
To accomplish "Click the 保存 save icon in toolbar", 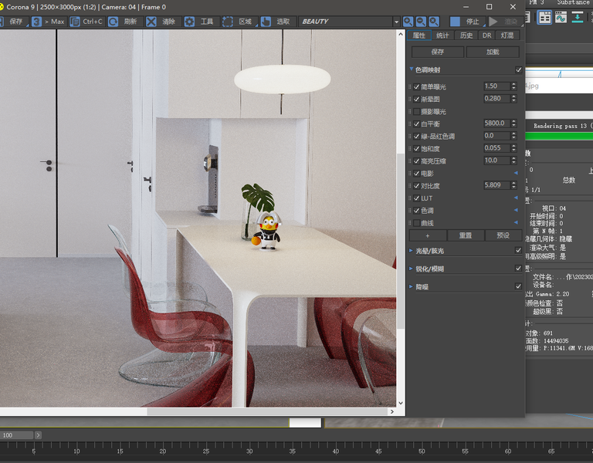I will point(1,22).
